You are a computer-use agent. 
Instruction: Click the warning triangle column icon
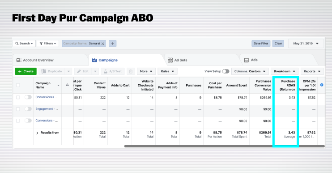tap(67, 85)
